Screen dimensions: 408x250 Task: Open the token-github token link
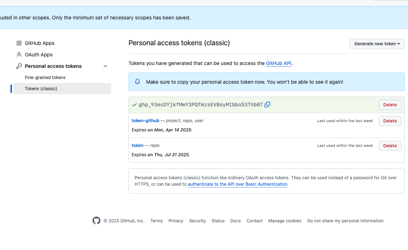click(x=145, y=121)
